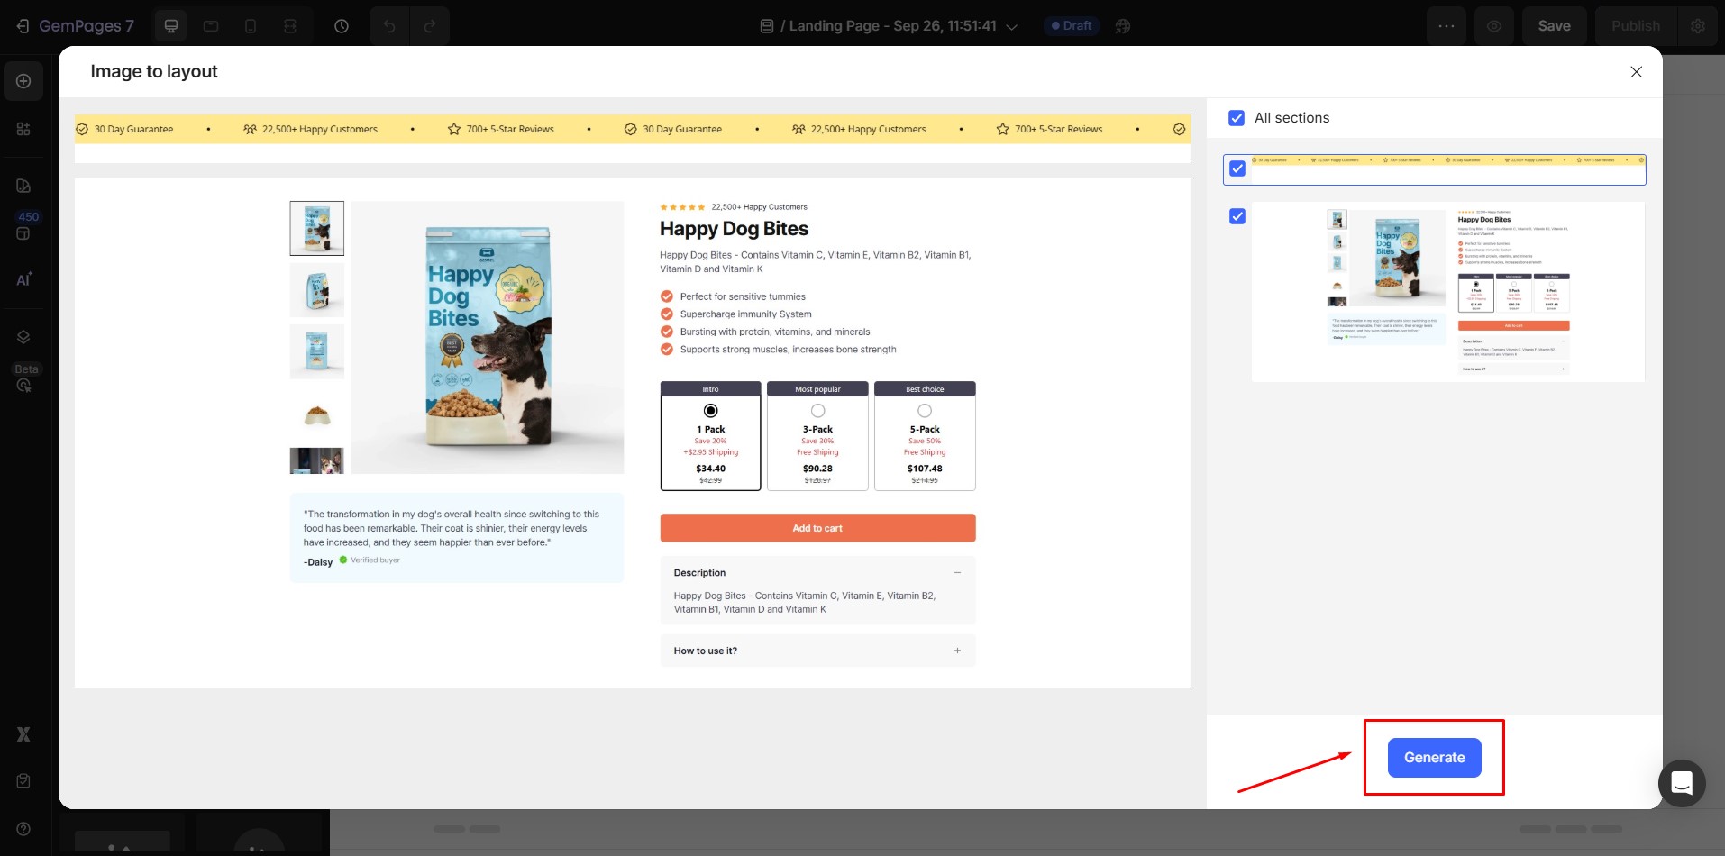Click the desktop view device icon
Viewport: 1725px width, 856px height.
pyautogui.click(x=170, y=26)
